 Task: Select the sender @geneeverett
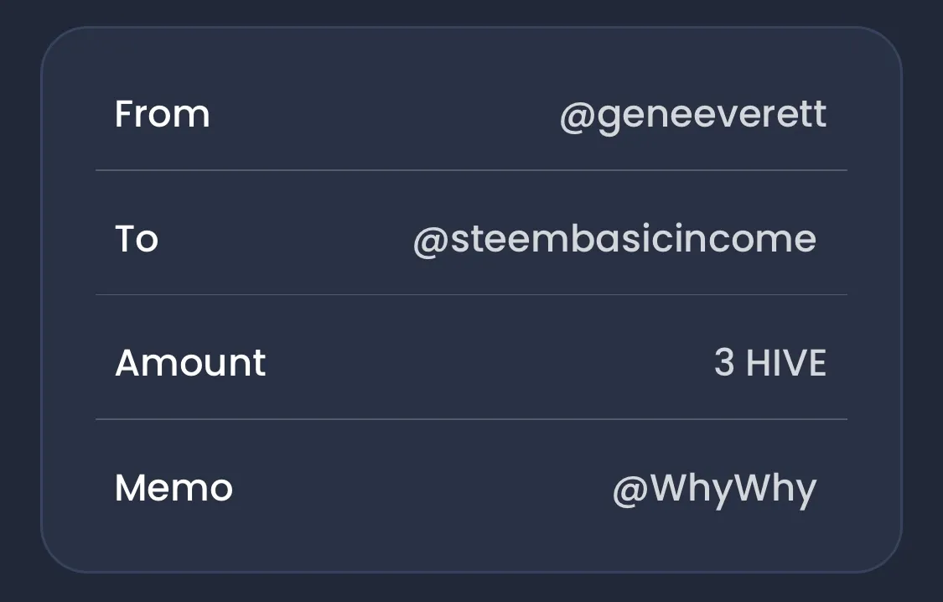point(693,116)
